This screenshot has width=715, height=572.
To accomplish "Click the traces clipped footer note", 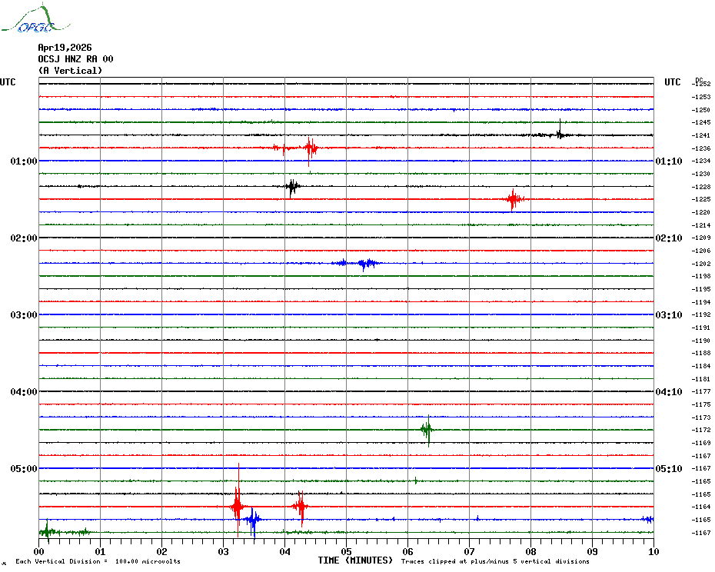I will click(x=495, y=561).
